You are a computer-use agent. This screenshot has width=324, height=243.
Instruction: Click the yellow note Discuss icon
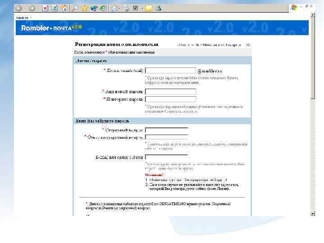(x=148, y=8)
